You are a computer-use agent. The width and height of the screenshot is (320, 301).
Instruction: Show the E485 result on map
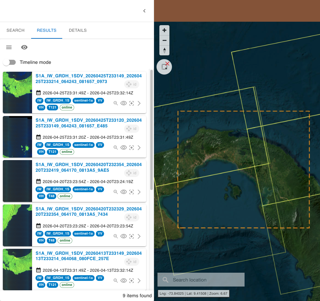click(124, 148)
